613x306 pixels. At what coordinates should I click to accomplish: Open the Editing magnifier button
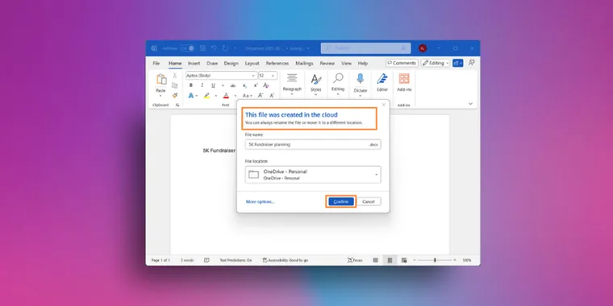338,83
